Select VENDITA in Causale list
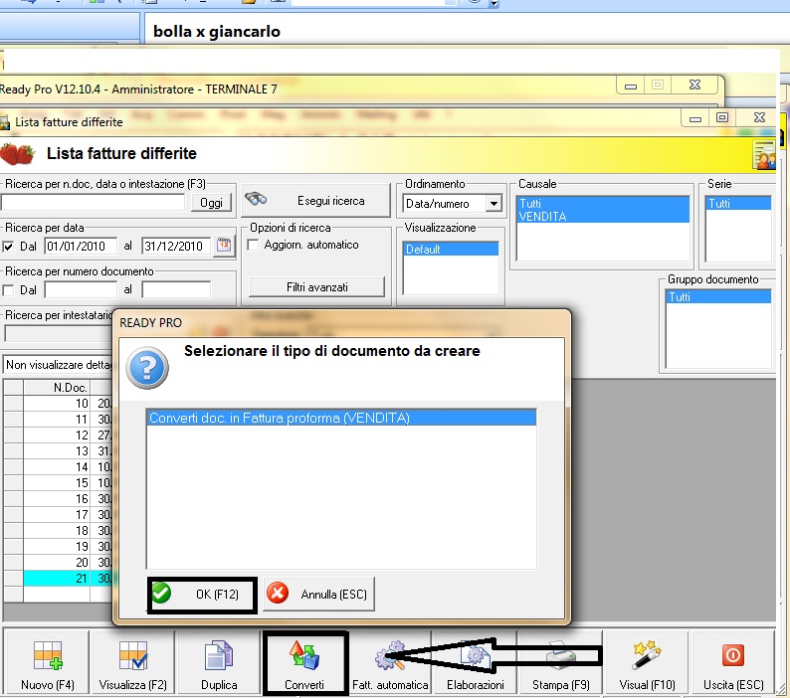 (603, 216)
